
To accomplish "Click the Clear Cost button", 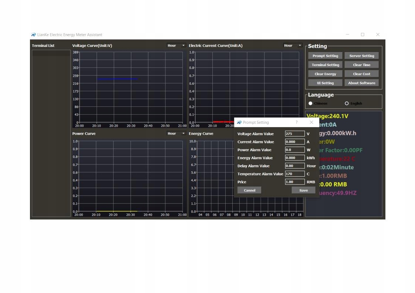I will (x=361, y=74).
